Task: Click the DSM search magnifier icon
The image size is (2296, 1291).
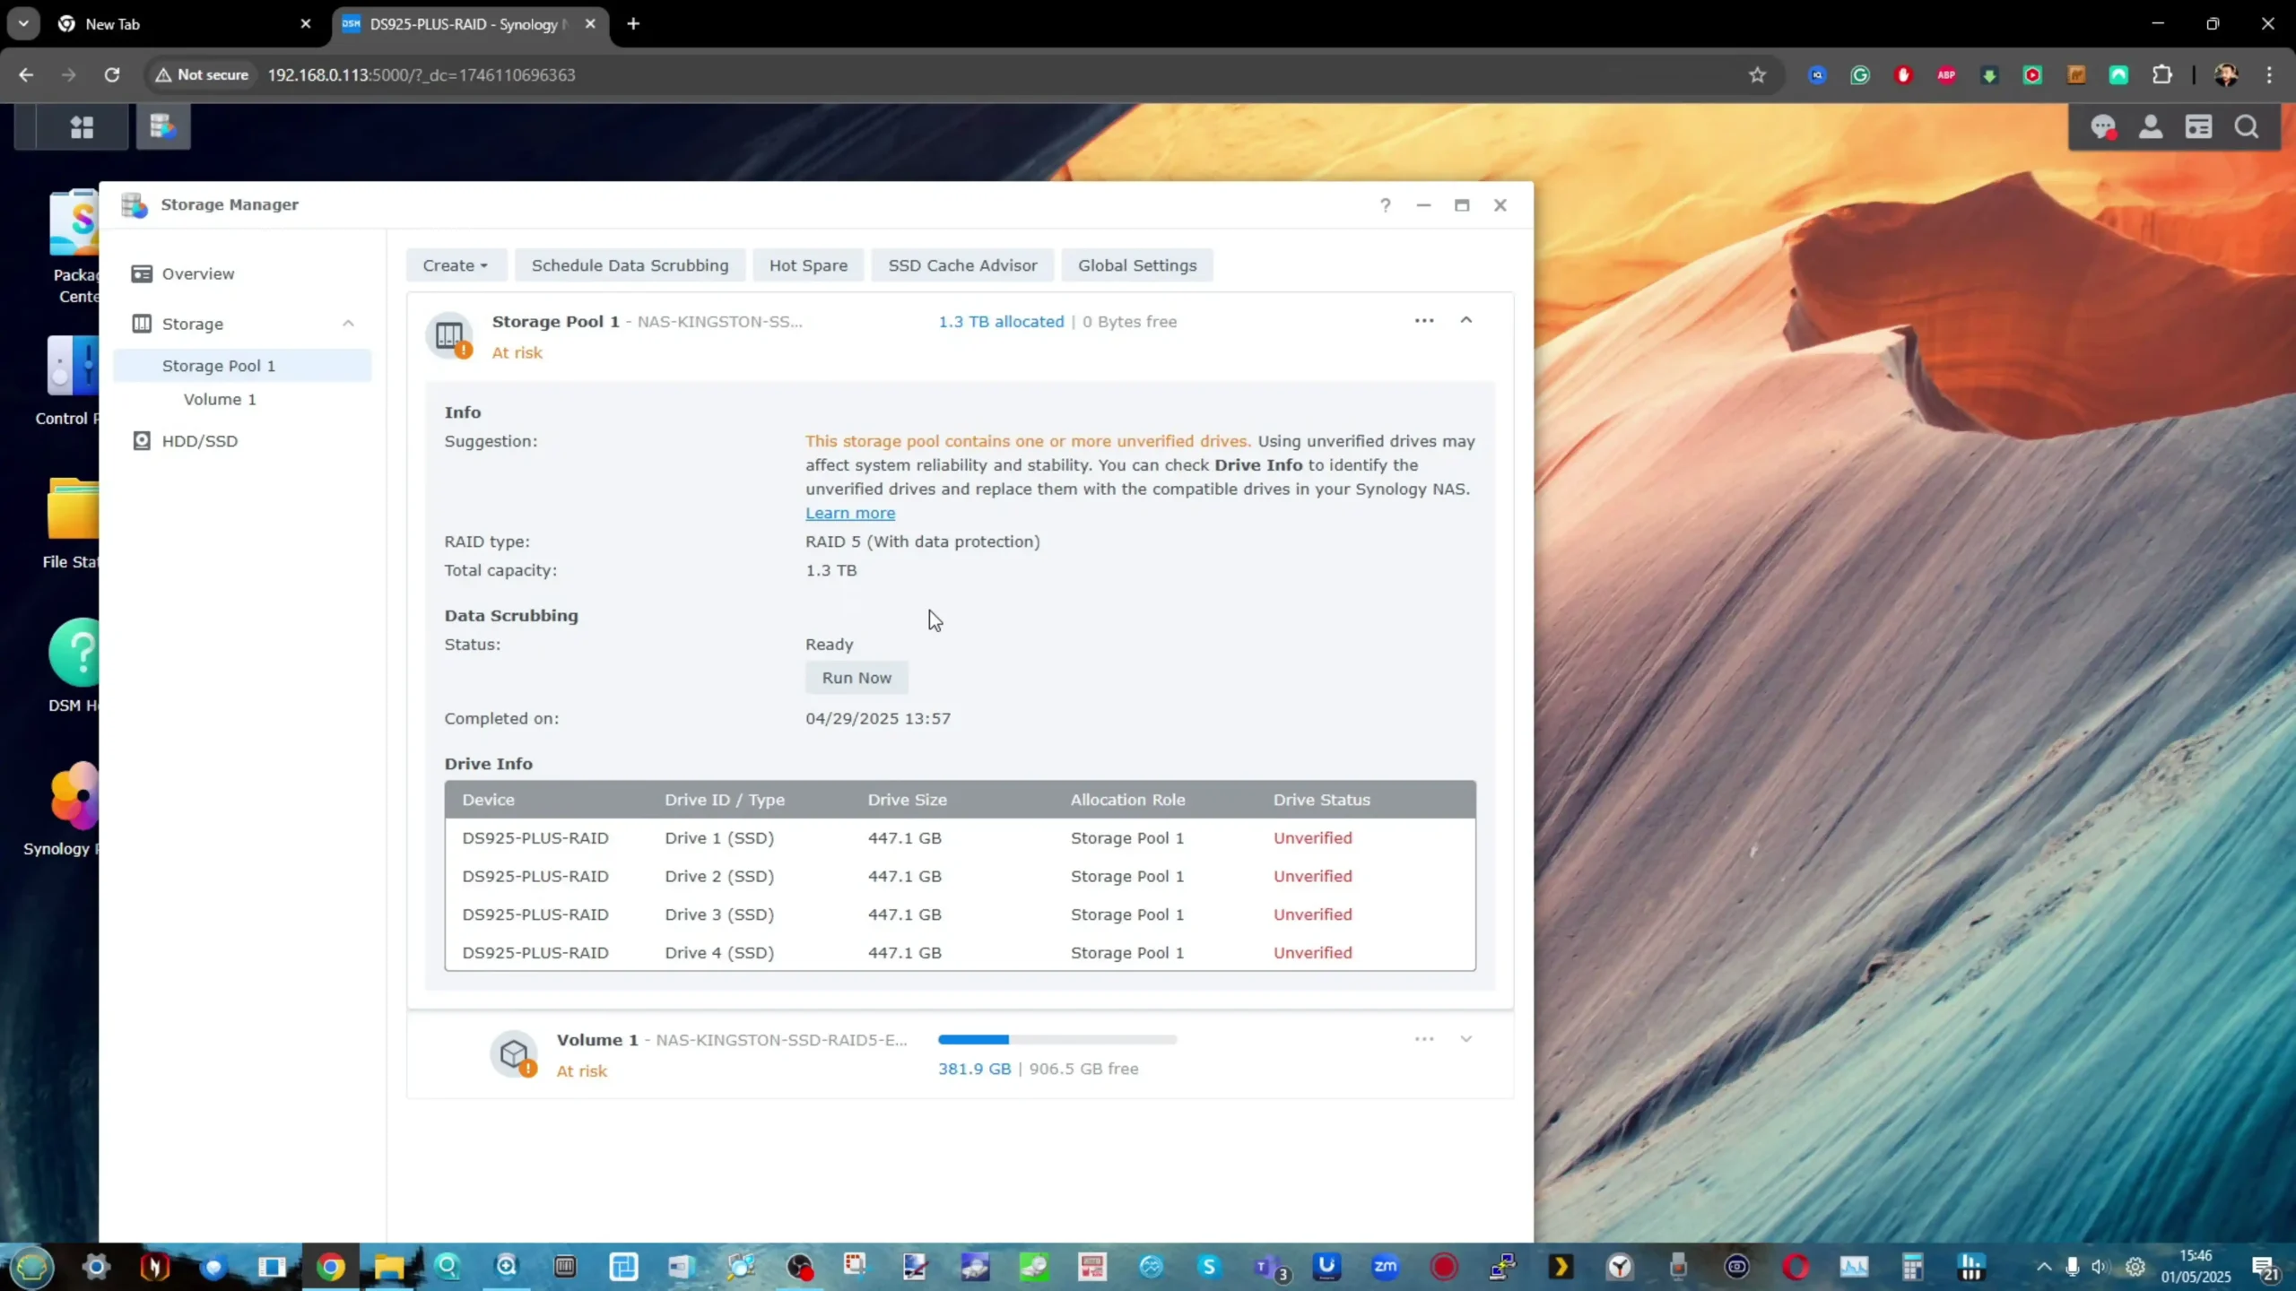Action: click(2247, 127)
